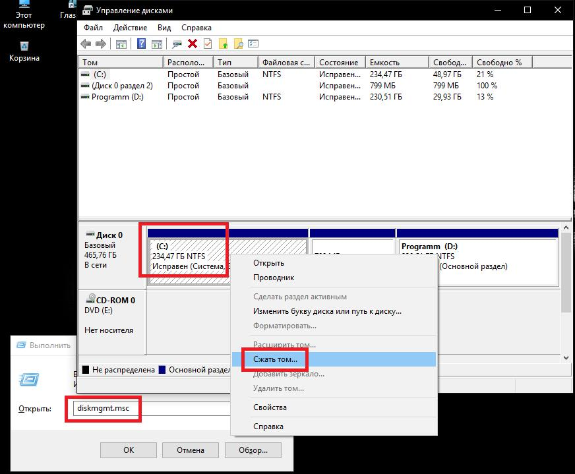
Task: Sort by the Емкость column header
Action: coord(397,63)
